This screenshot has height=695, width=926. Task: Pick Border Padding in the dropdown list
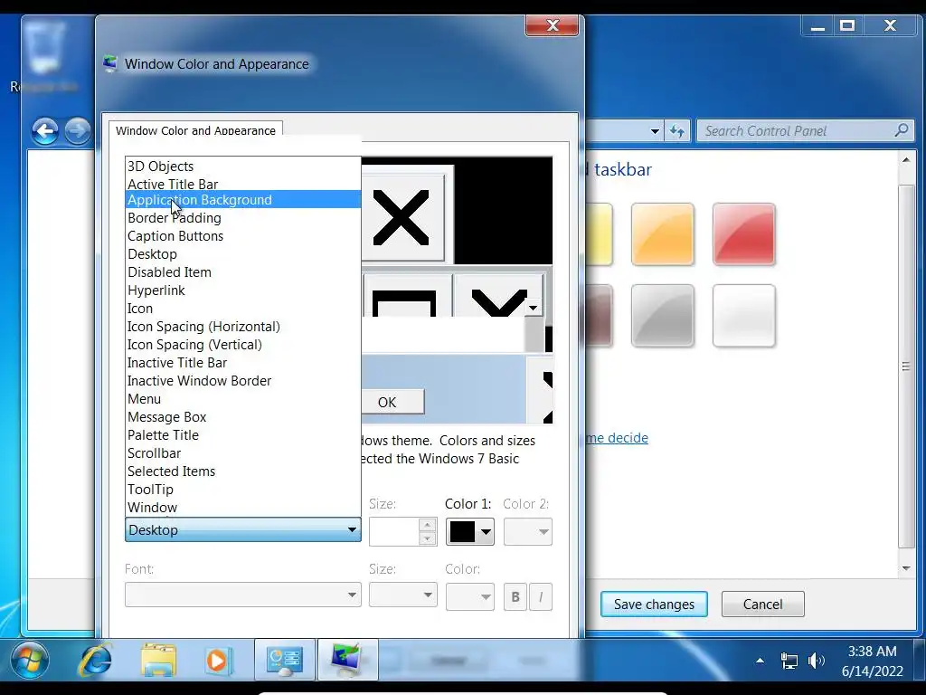click(242, 217)
